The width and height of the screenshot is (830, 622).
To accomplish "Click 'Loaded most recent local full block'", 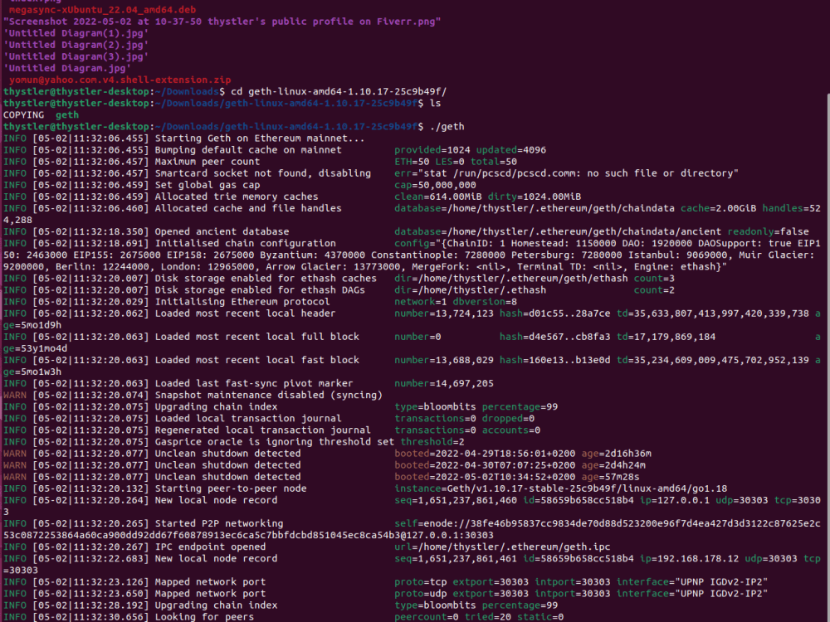I will 256,337.
